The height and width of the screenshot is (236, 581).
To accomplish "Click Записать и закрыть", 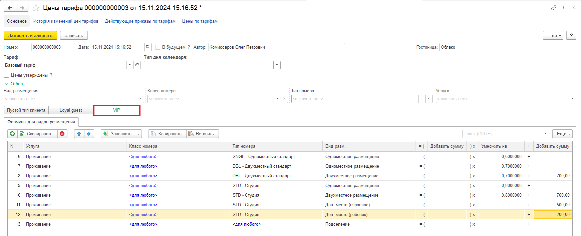I will 30,35.
